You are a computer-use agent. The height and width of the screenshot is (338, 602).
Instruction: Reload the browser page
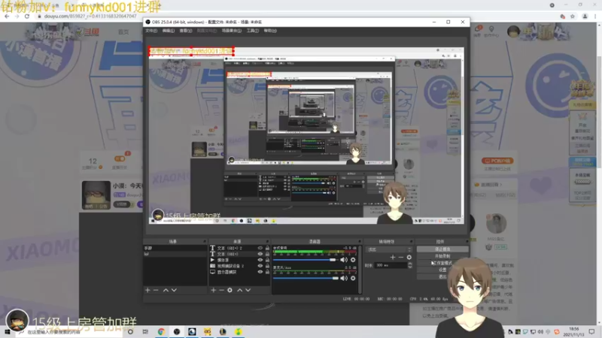(27, 17)
